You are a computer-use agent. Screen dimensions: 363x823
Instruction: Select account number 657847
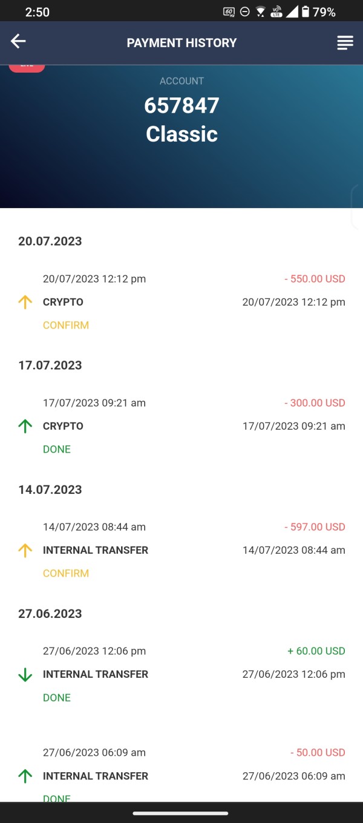pyautogui.click(x=181, y=106)
